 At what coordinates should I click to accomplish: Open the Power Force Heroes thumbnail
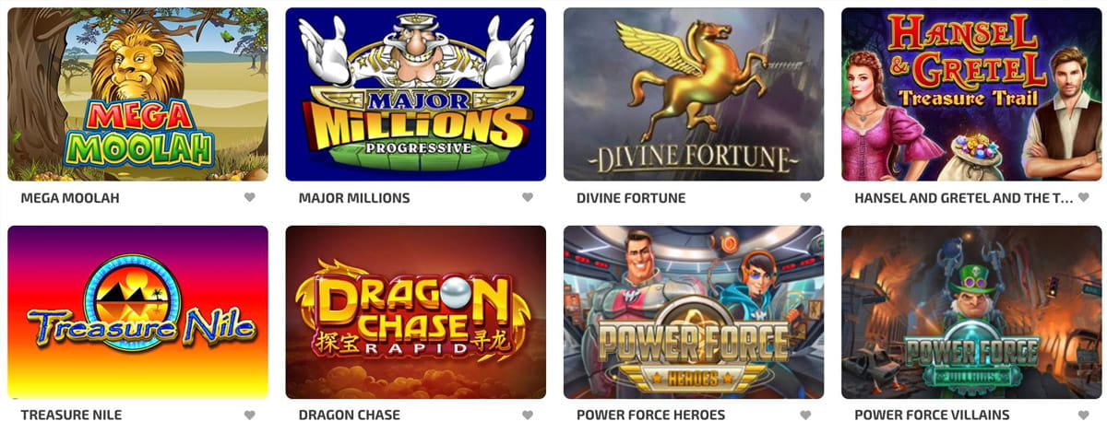[694, 311]
